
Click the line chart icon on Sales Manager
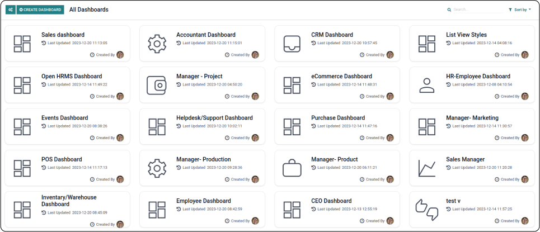(427, 168)
